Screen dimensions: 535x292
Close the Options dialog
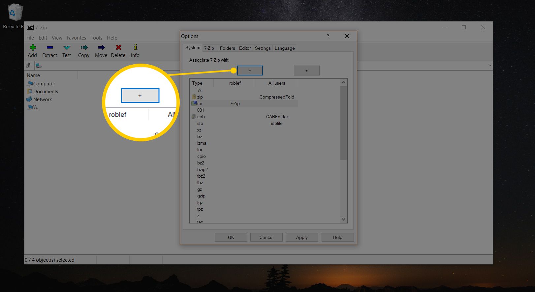[347, 36]
